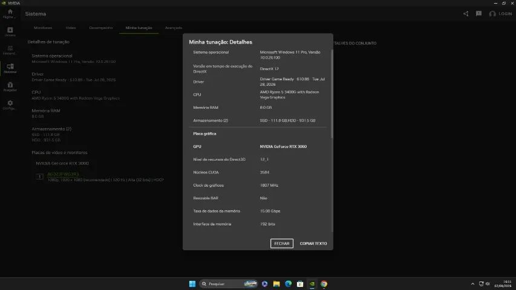Screen dimensions: 516x290
Task: Click the NVIDIA app taskbar icon
Action: (312, 284)
